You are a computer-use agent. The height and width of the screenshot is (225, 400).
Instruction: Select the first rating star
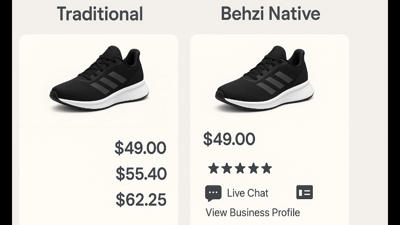coord(213,168)
